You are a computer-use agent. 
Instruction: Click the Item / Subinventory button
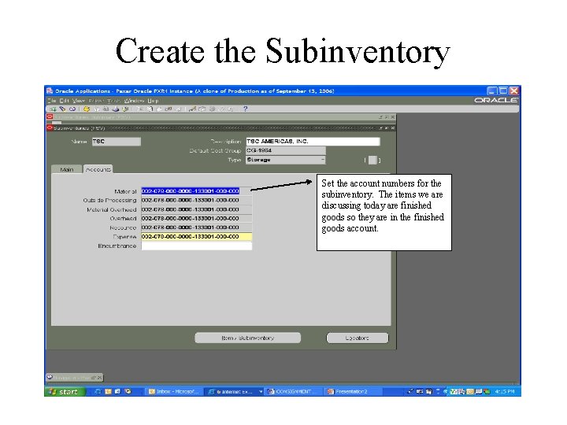click(248, 338)
